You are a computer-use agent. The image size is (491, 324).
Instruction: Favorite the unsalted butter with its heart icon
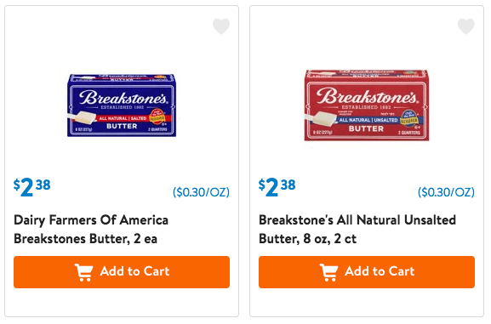[x=466, y=26]
